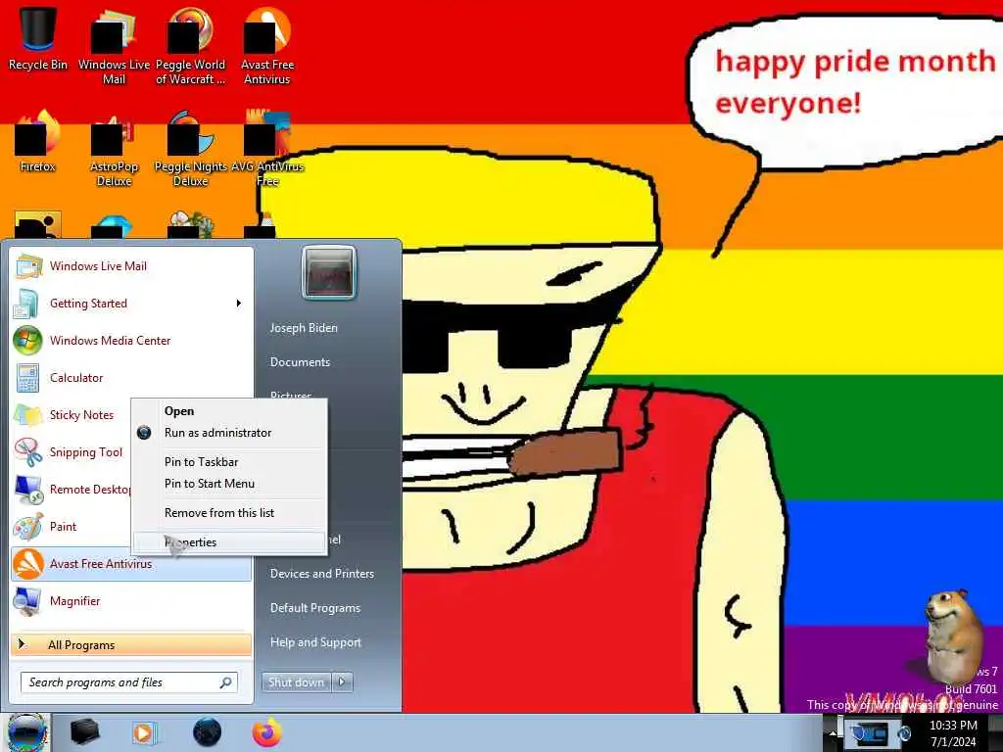
Task: Open Peggle World of Warcraft desktop icon
Action: point(190,46)
